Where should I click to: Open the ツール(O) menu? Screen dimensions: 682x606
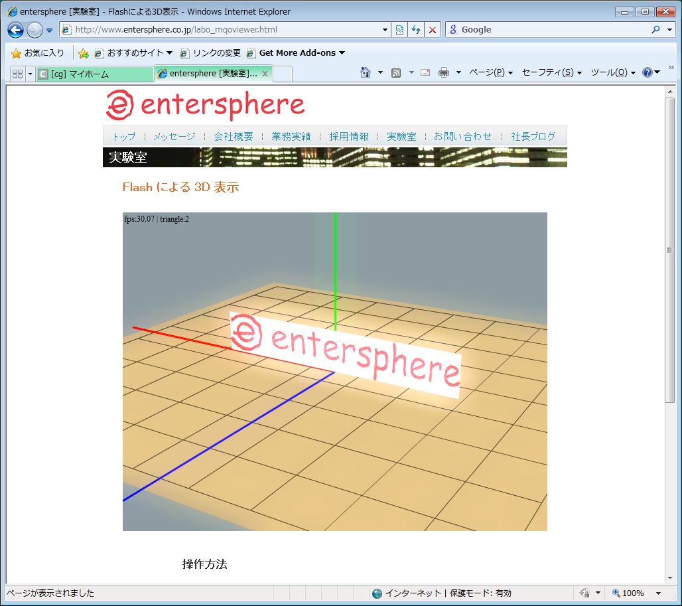pos(613,72)
